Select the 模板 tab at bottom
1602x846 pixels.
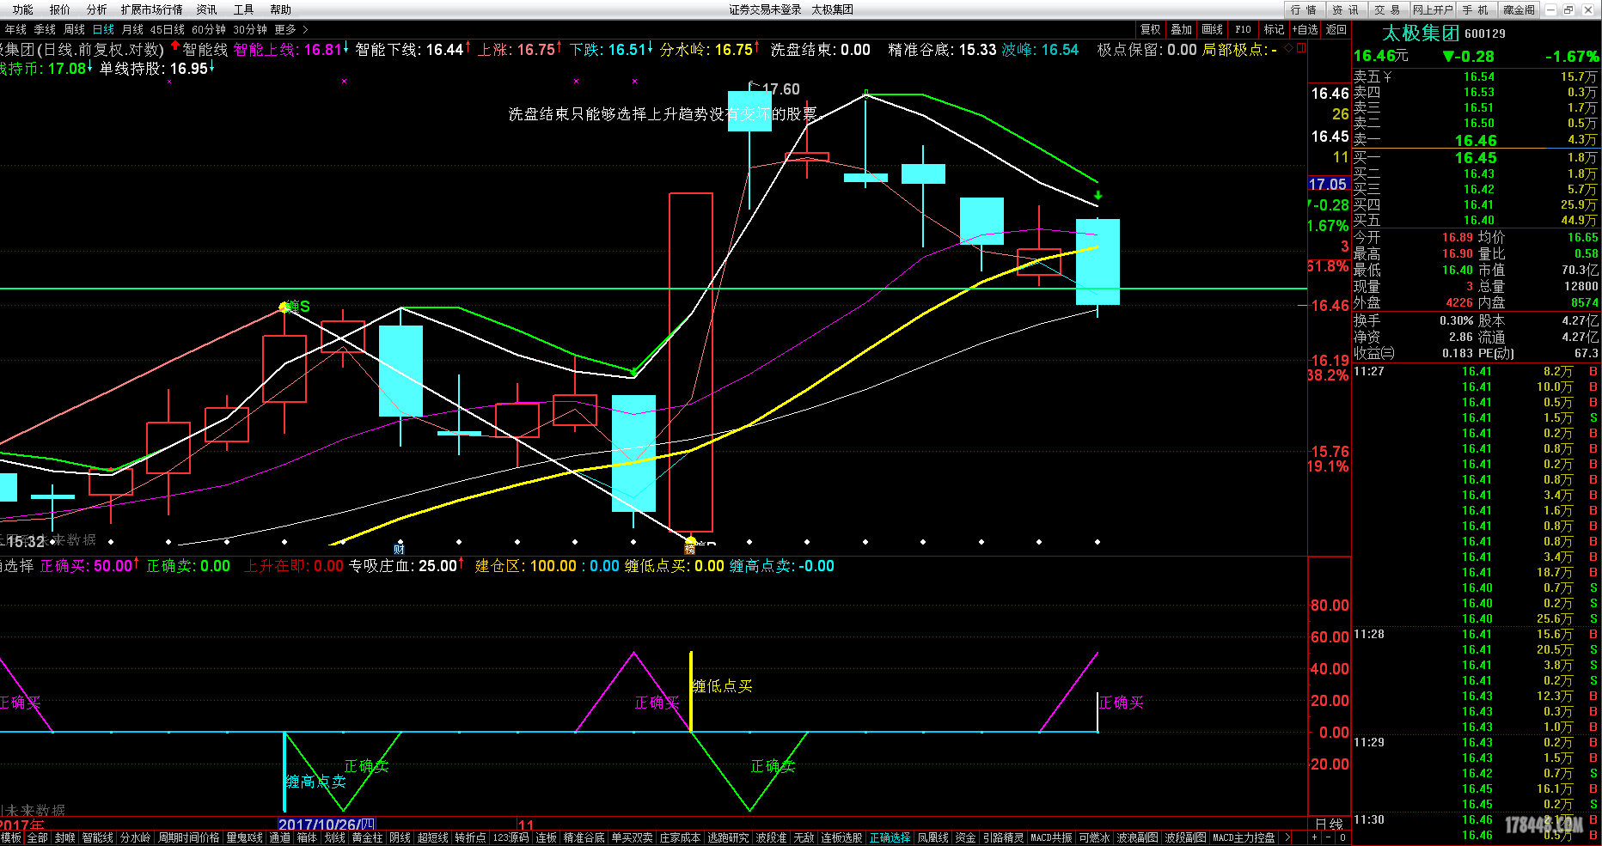tap(11, 837)
